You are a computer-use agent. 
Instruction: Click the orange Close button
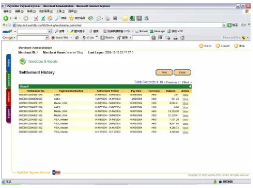pyautogui.click(x=182, y=73)
